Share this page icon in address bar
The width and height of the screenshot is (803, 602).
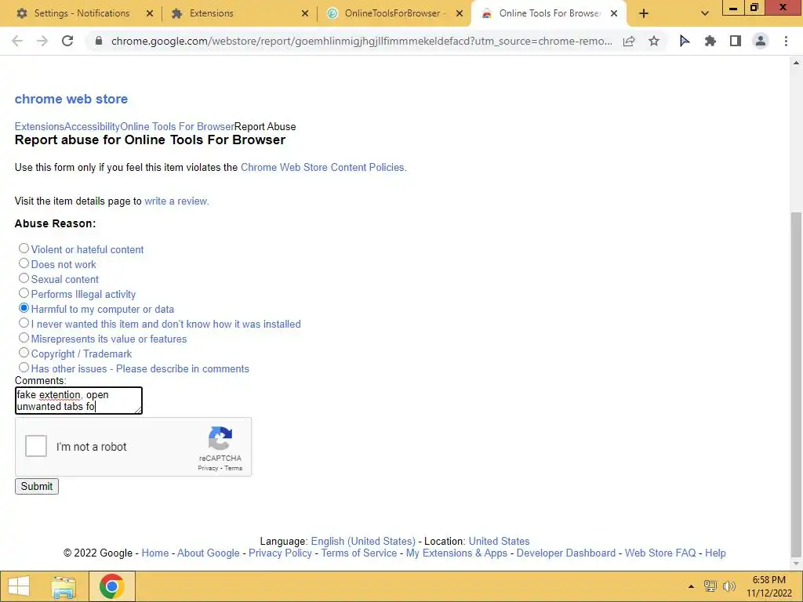click(629, 41)
